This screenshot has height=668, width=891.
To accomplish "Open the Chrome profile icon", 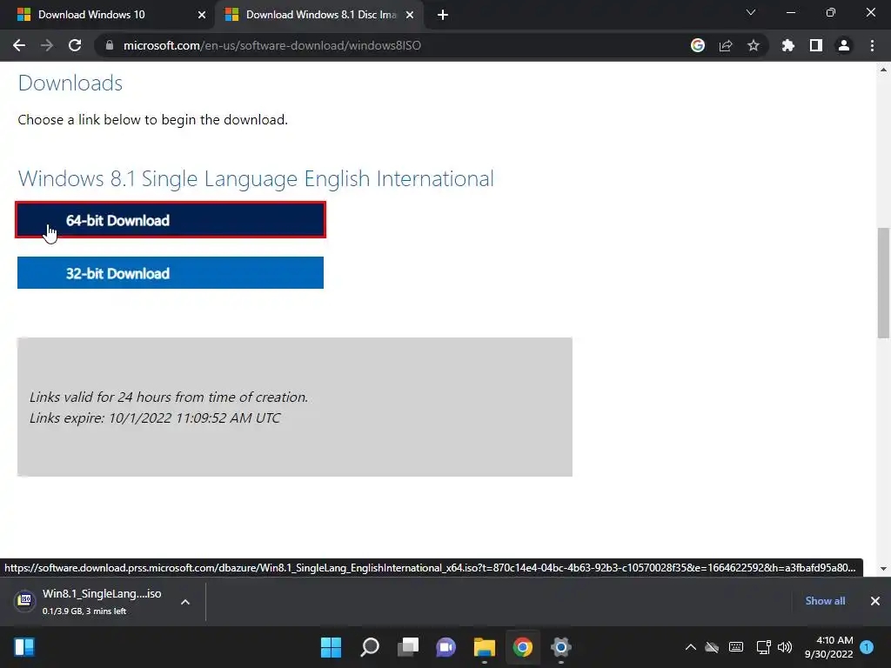I will pos(844,45).
